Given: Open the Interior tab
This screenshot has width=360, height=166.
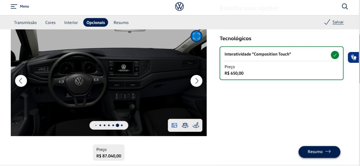Looking at the screenshot, I should click(71, 23).
